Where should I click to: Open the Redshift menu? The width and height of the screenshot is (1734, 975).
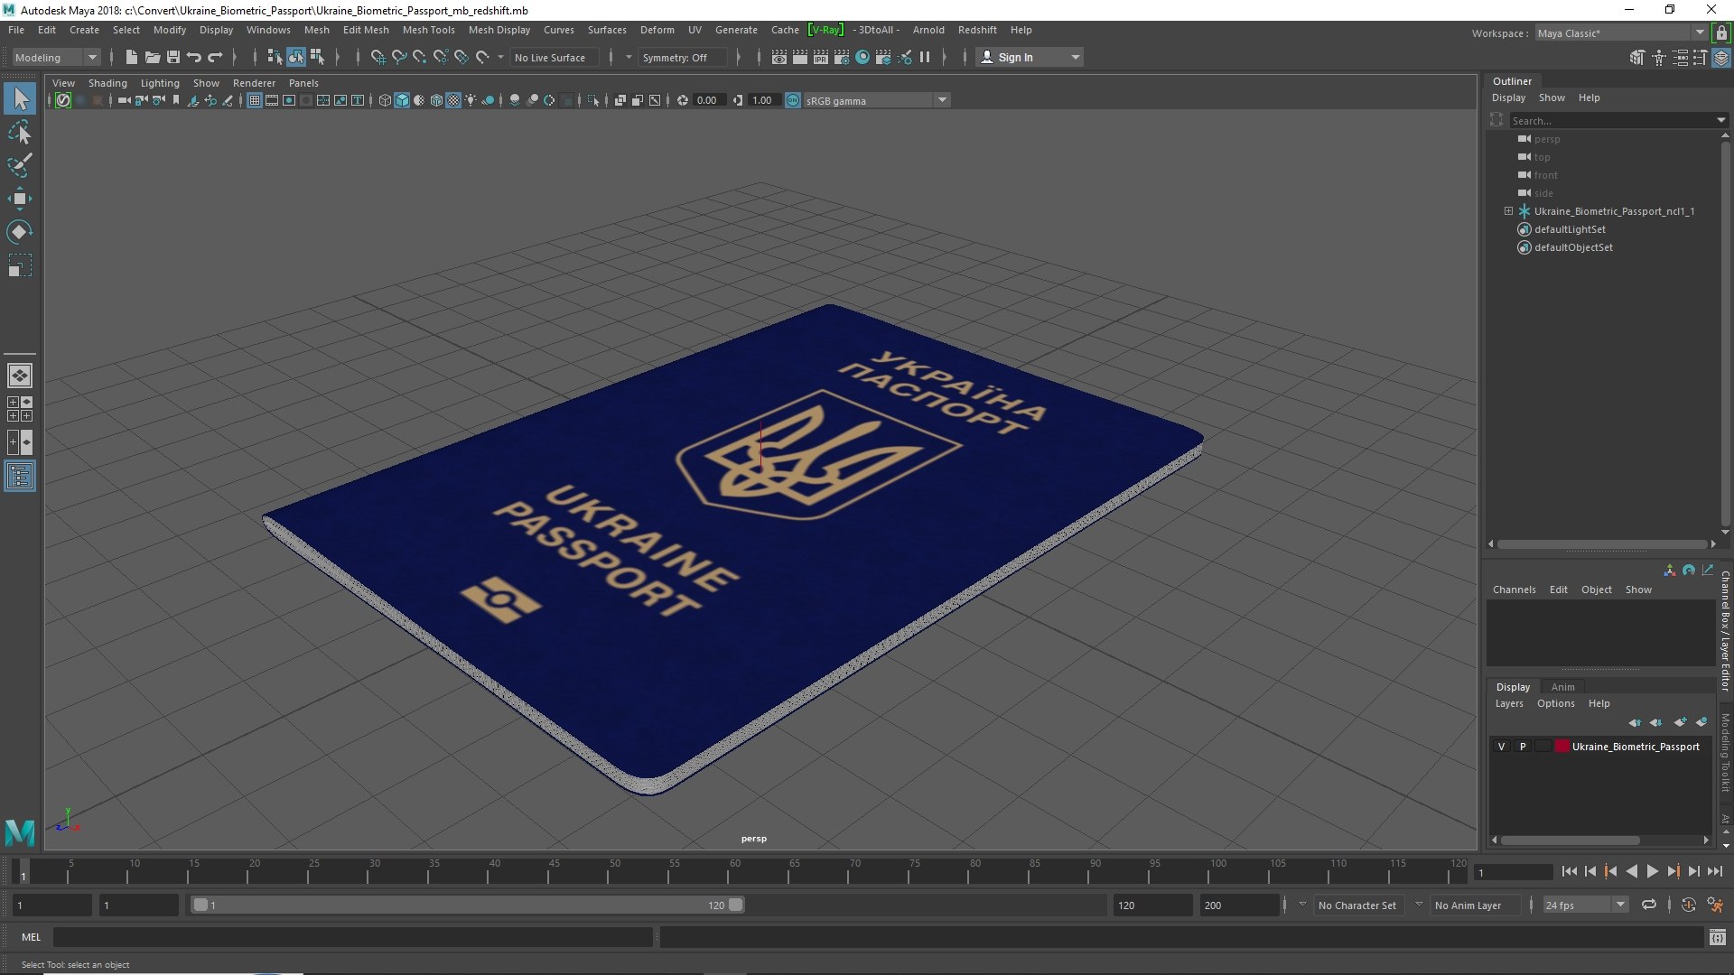coord(977,30)
